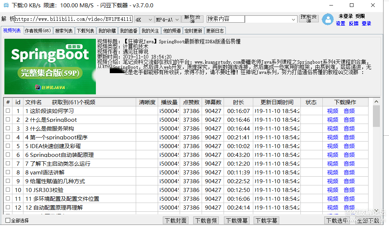Switch to the 下载列表 tab
Screen dimensions: 389x226
coord(85,31)
